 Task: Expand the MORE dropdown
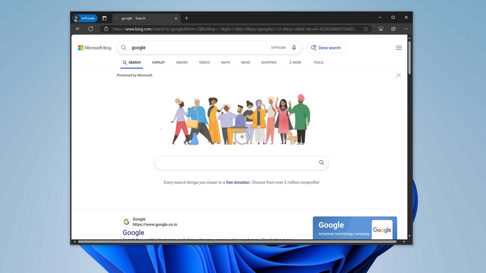point(295,63)
